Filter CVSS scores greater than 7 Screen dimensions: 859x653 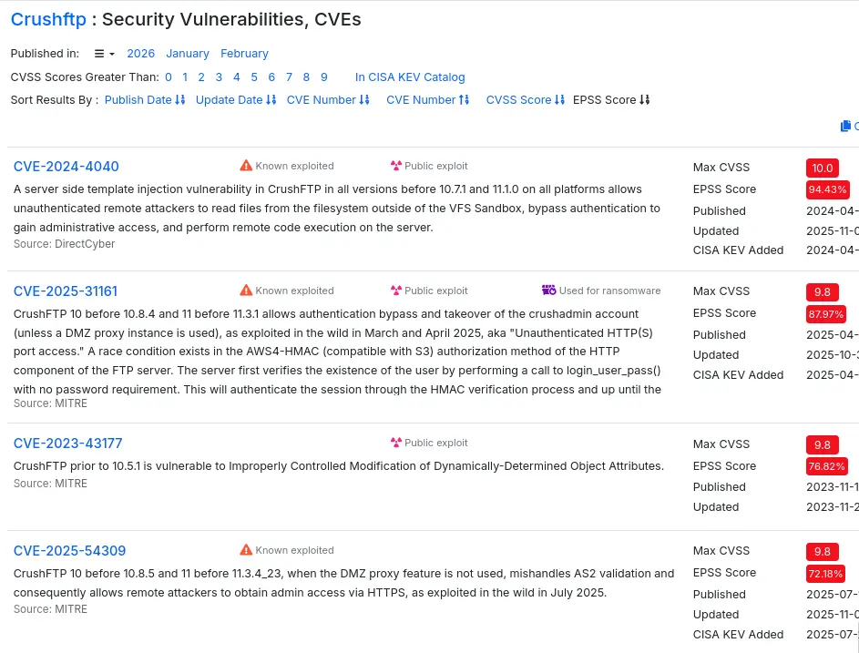(x=289, y=77)
